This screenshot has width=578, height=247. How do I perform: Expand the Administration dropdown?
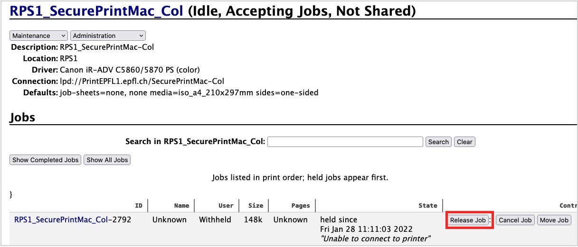click(108, 36)
